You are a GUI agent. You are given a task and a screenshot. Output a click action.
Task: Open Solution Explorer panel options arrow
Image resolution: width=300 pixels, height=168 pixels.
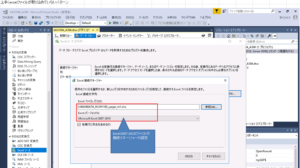(x=287, y=30)
